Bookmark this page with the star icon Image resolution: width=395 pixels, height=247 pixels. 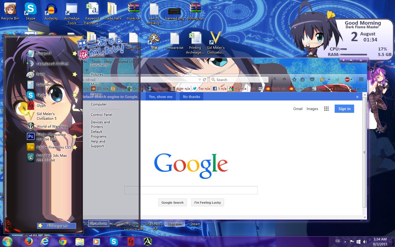294,80
